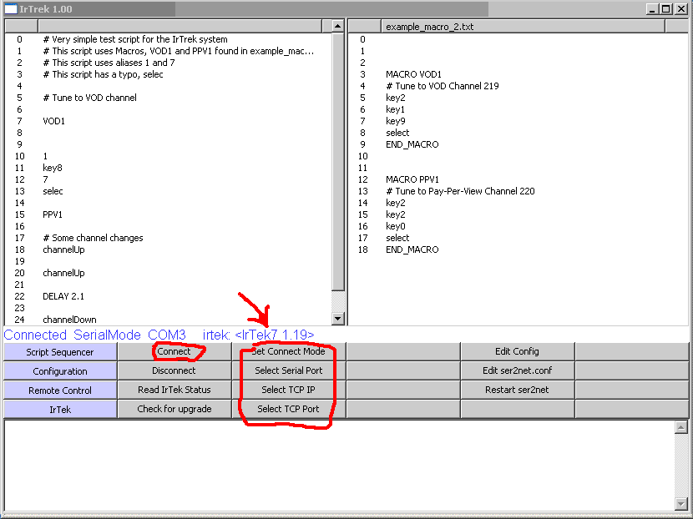Click the script pane scroll-down arrow
This screenshot has height=519, width=693.
point(338,319)
